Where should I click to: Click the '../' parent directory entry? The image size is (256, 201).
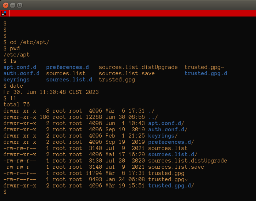(x=153, y=117)
